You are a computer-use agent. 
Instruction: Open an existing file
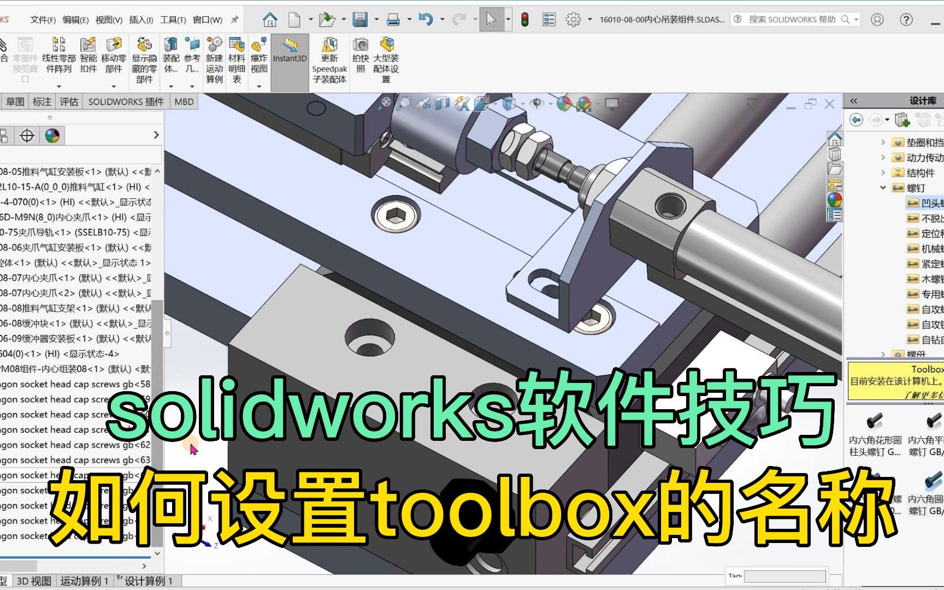[327, 20]
